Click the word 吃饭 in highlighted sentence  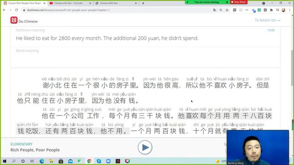(32, 131)
